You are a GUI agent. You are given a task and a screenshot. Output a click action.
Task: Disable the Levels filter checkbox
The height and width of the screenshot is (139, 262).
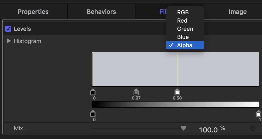tap(8, 29)
